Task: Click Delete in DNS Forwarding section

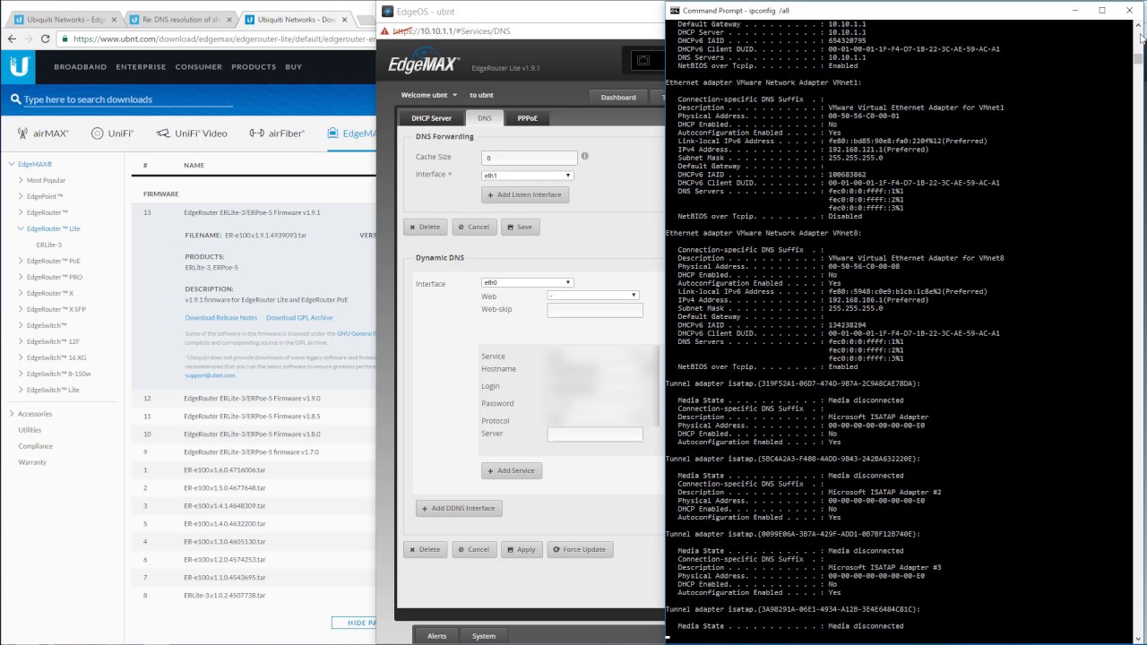Action: click(x=425, y=227)
